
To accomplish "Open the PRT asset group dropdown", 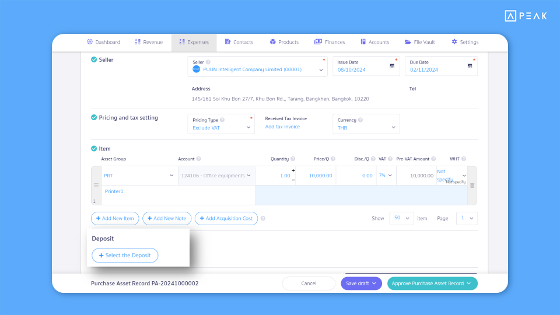I will click(171, 176).
